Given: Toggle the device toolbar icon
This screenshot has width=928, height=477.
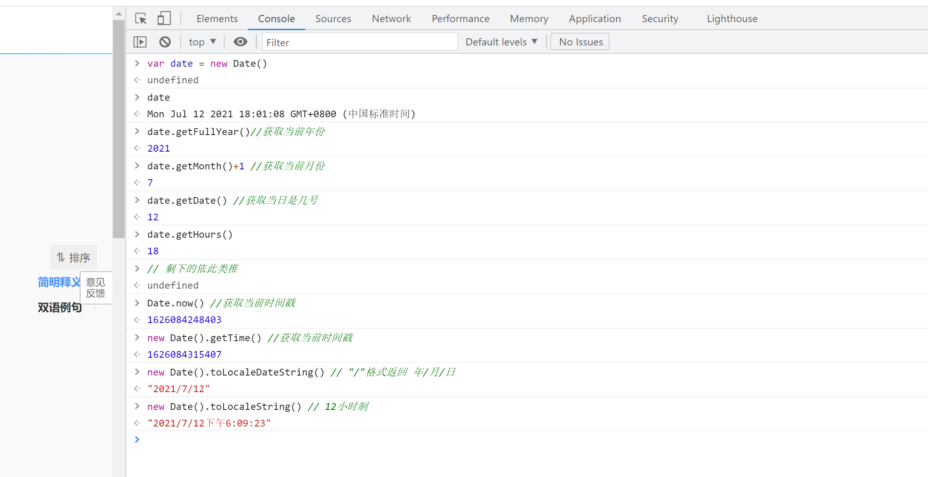Looking at the screenshot, I should click(x=164, y=19).
